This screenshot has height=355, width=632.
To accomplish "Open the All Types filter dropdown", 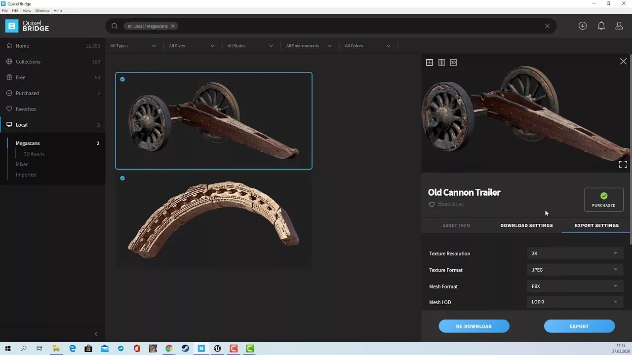I will click(x=133, y=46).
